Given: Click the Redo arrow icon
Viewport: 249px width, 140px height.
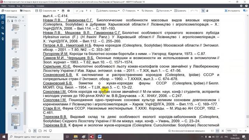Looking at the screenshot, I should (x=196, y=10).
